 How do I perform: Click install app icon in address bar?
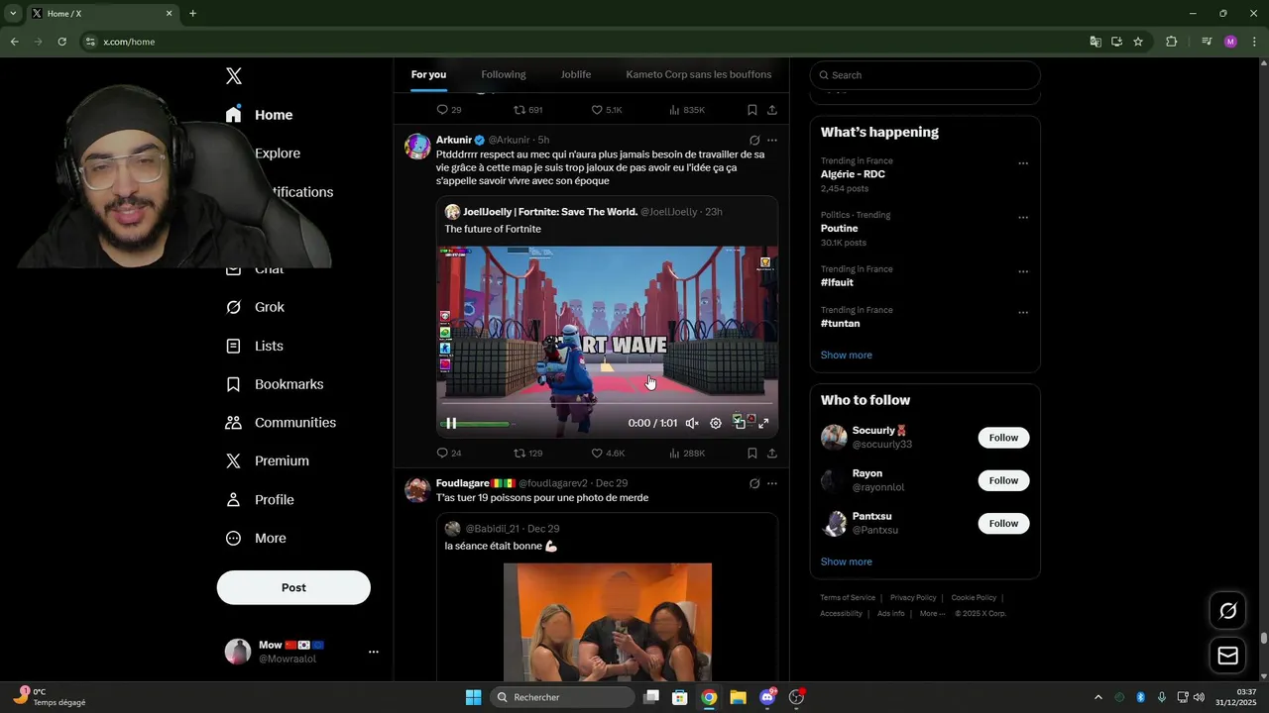(1116, 42)
